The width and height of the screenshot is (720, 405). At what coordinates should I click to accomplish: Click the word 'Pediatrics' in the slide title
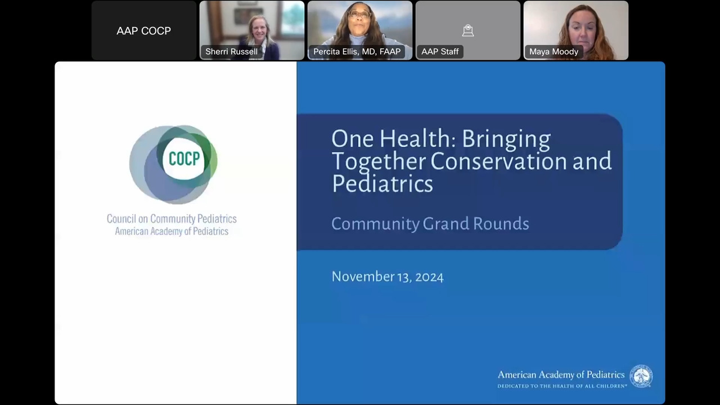(x=382, y=184)
